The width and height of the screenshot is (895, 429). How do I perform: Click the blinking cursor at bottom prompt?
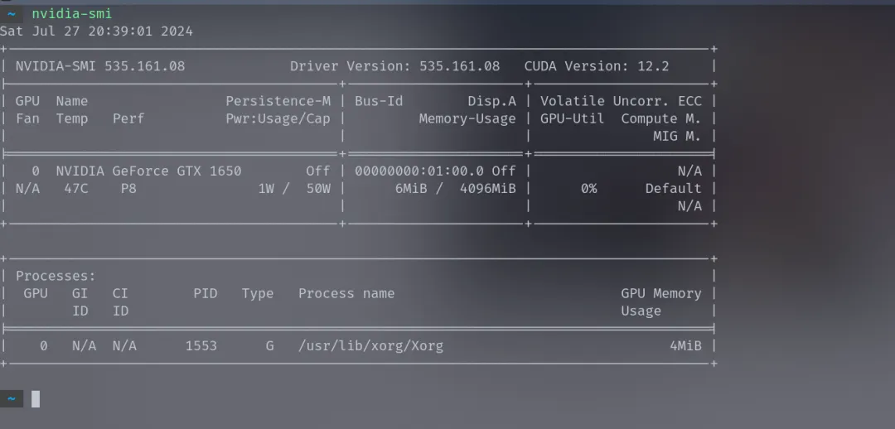point(36,398)
